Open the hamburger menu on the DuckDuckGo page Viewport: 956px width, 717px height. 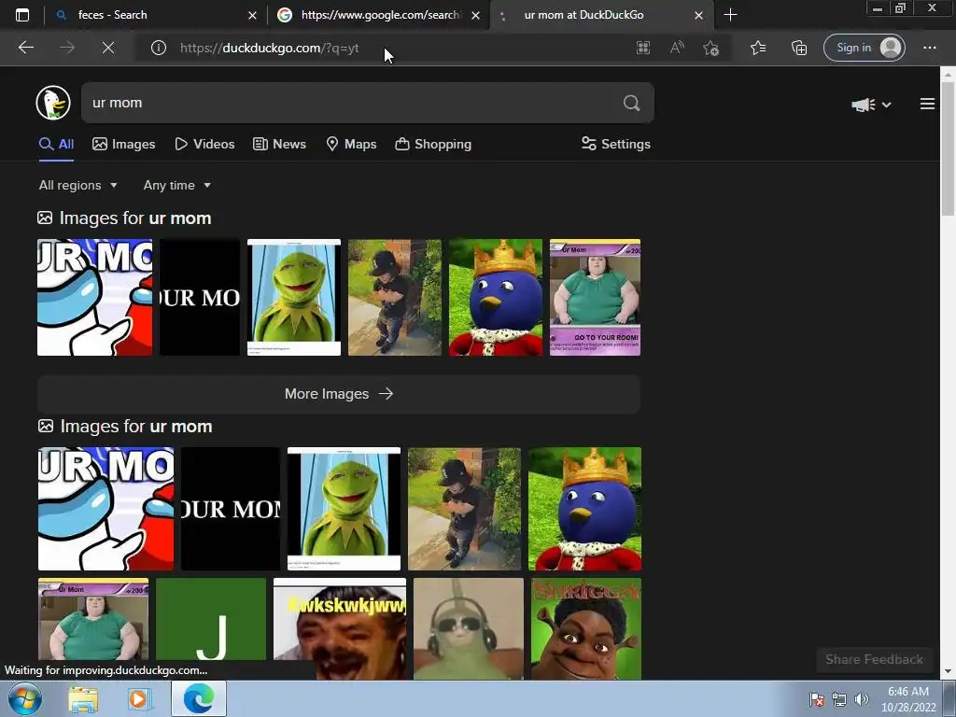[927, 105]
